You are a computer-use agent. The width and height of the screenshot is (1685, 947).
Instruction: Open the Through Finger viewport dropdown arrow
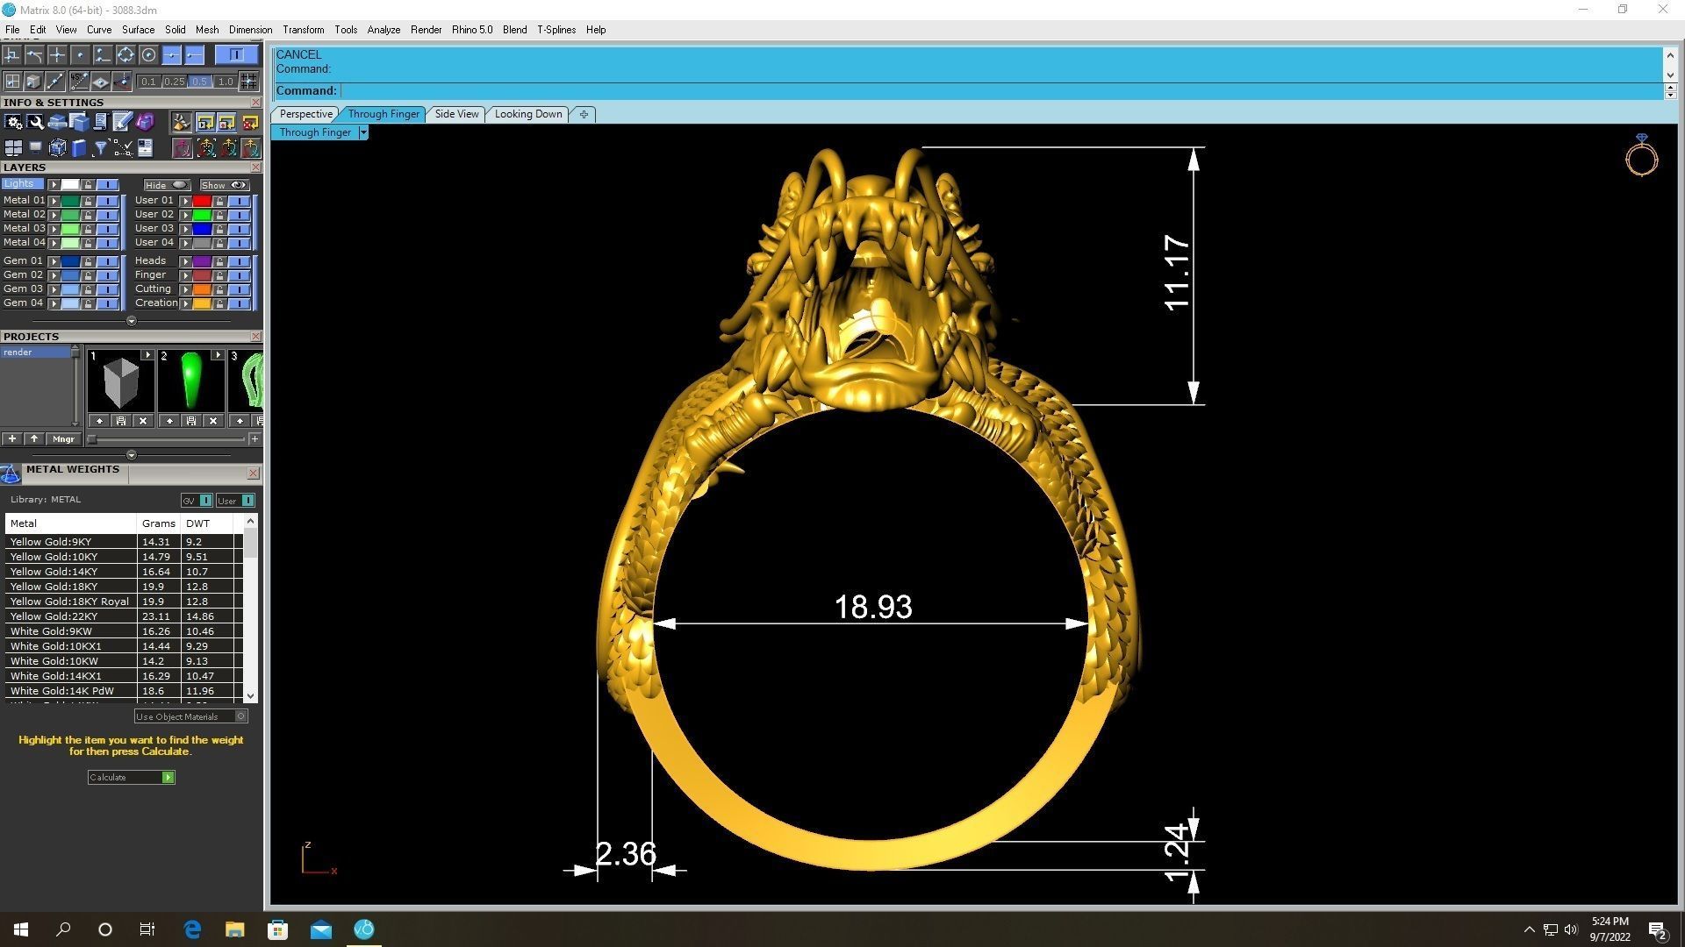[x=363, y=132]
